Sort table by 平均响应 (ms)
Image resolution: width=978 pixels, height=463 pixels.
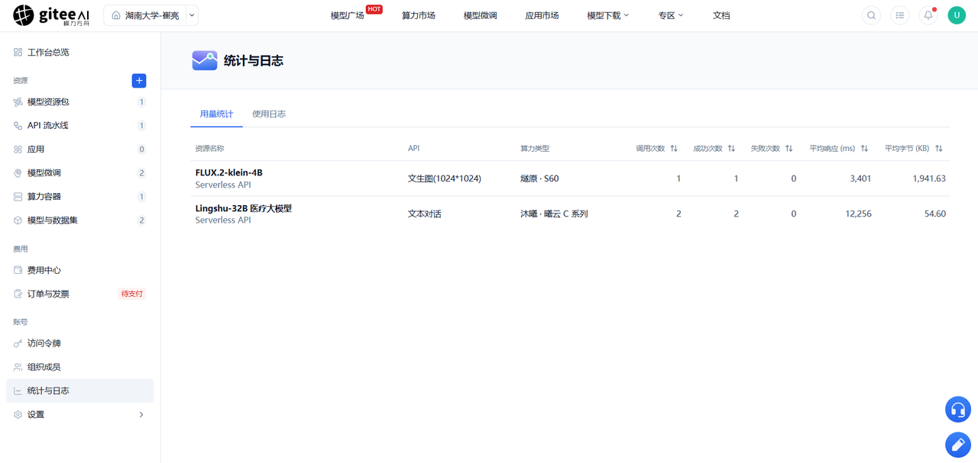864,149
